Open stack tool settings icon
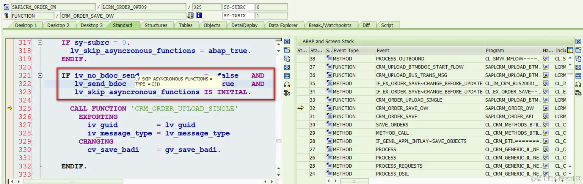 pos(578,93)
